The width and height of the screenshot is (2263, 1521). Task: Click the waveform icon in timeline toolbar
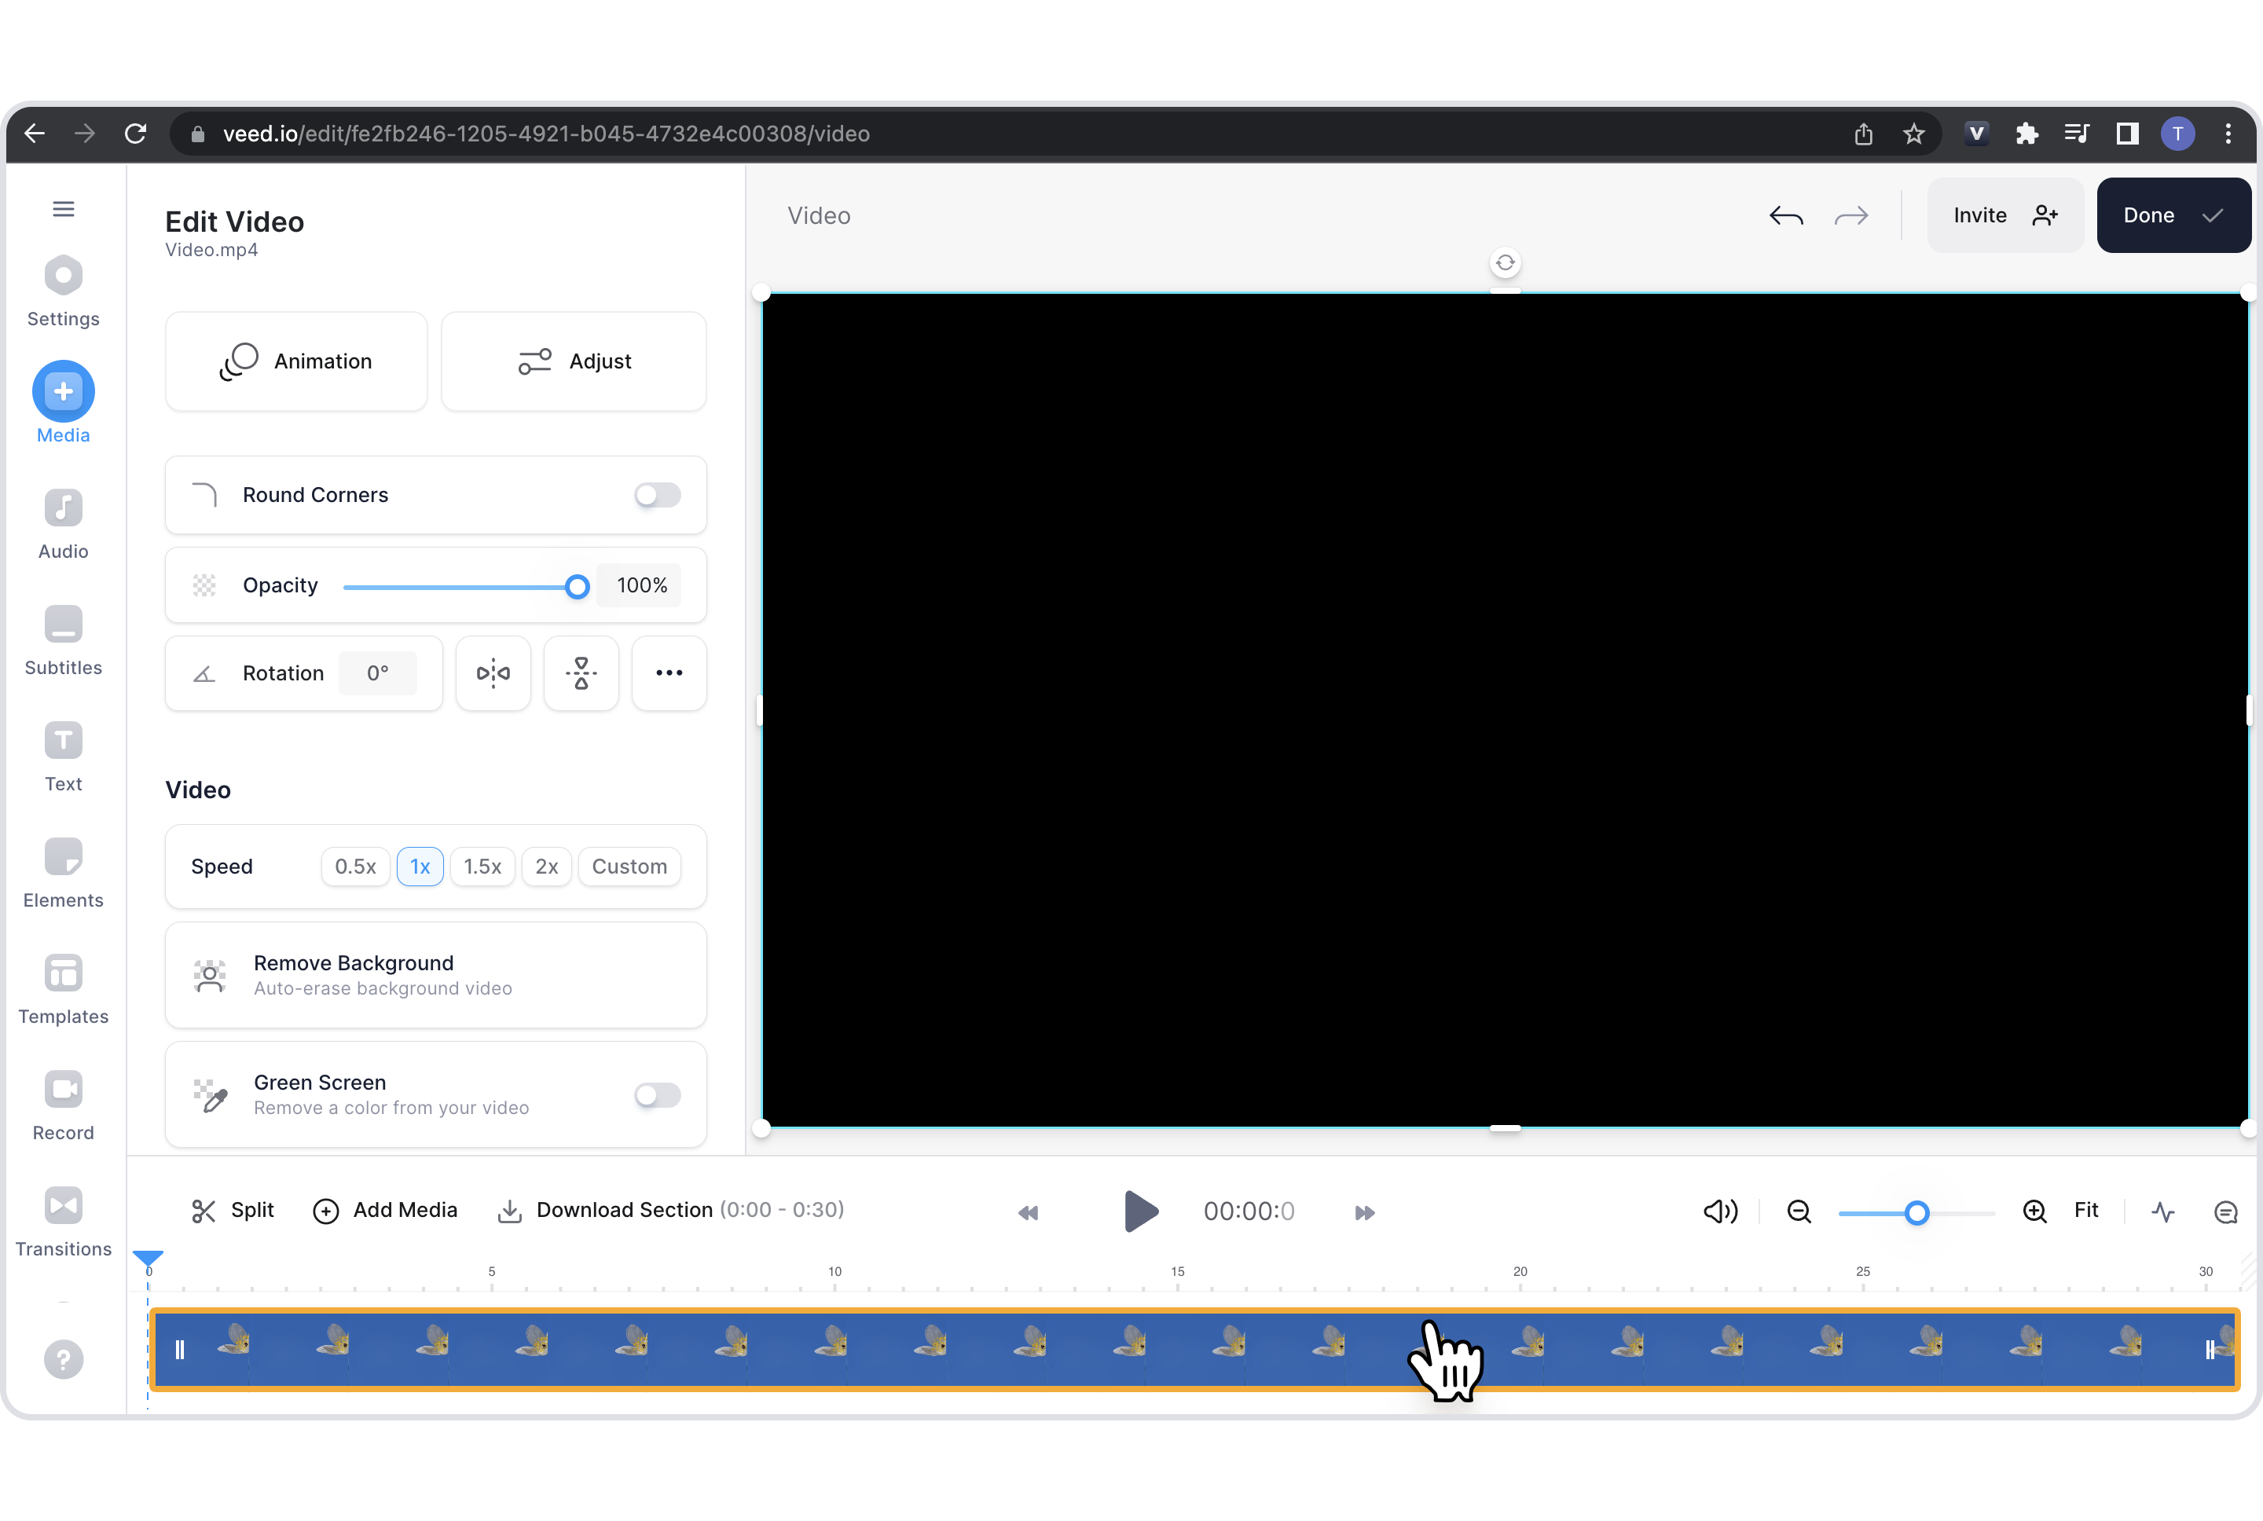(2162, 1211)
